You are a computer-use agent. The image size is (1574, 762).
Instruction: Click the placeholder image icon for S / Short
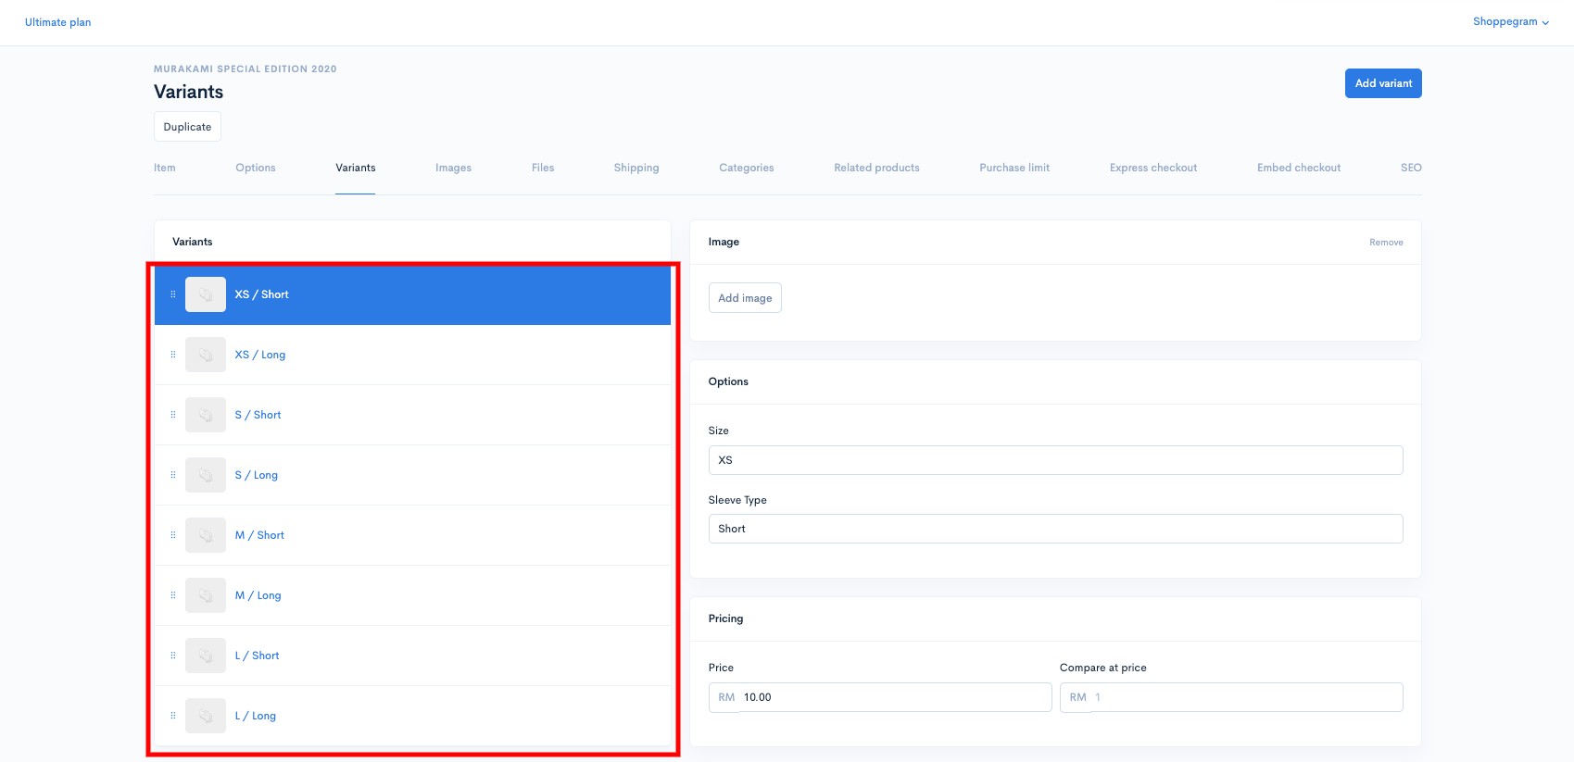point(206,415)
